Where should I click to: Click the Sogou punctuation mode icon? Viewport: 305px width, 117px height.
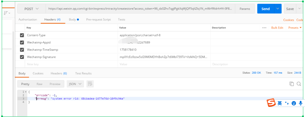287,103
